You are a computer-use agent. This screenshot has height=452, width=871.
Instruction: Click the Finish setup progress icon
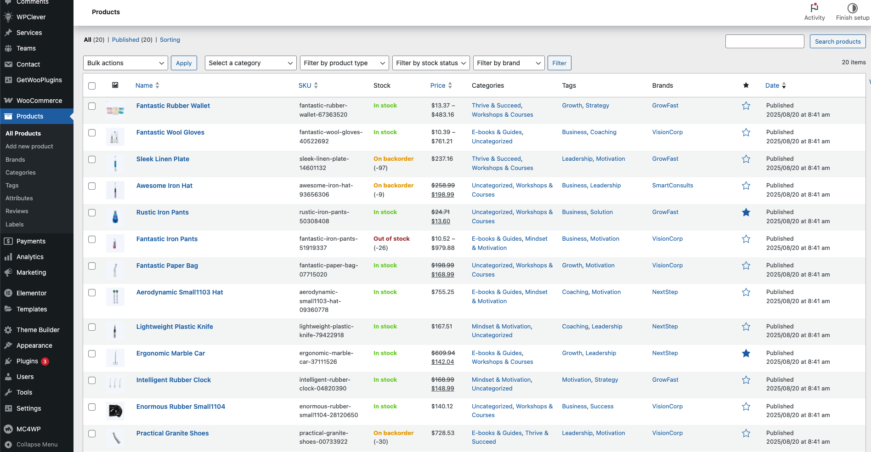[x=852, y=8]
